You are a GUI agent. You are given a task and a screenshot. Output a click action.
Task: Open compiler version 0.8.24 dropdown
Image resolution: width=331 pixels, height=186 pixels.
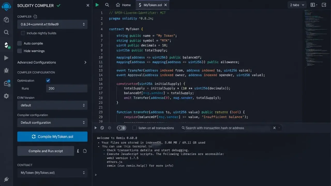pyautogui.click(x=52, y=24)
